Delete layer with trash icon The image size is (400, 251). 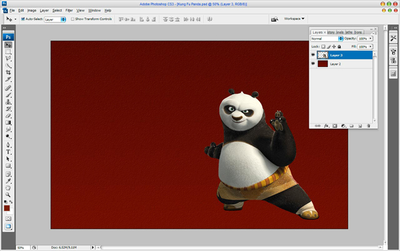tap(368, 126)
